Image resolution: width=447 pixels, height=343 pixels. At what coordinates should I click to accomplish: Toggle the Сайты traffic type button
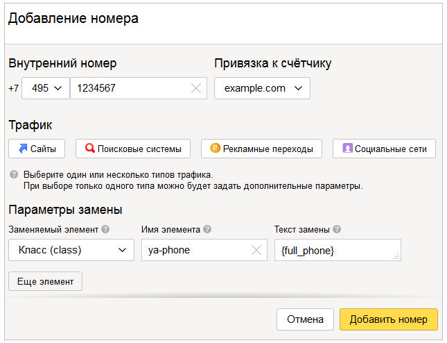pos(37,149)
